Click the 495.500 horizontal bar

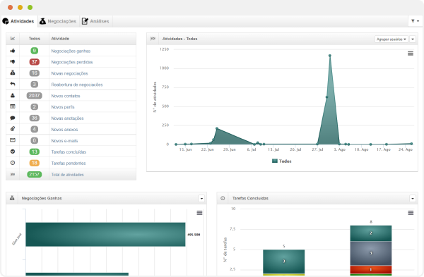pos(105,235)
